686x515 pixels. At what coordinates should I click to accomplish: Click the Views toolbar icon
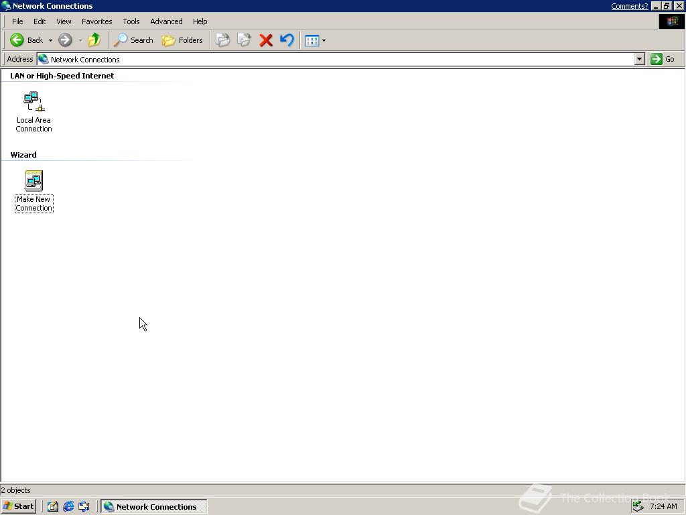(312, 41)
